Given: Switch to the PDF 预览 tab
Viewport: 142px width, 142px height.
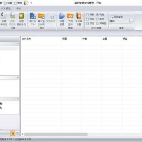Looking at the screenshot, I should click(6, 9).
